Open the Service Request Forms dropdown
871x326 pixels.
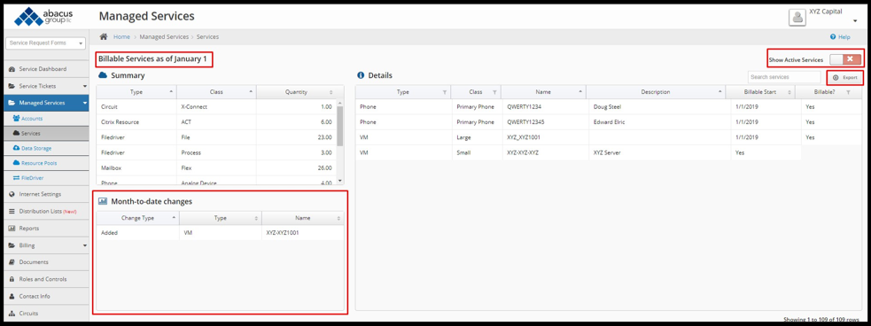point(45,43)
